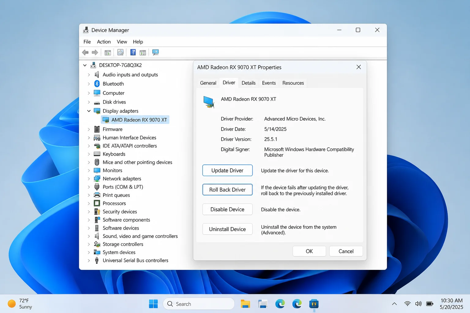Viewport: 470px width, 313px height.
Task: Click the Forward arrow toolbar icon
Action: pos(95,53)
